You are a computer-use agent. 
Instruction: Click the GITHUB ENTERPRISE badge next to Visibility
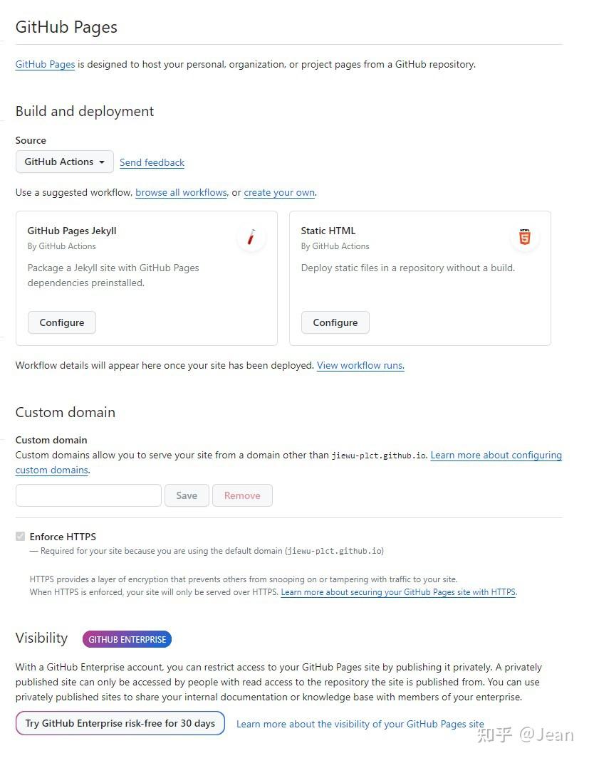pos(127,639)
